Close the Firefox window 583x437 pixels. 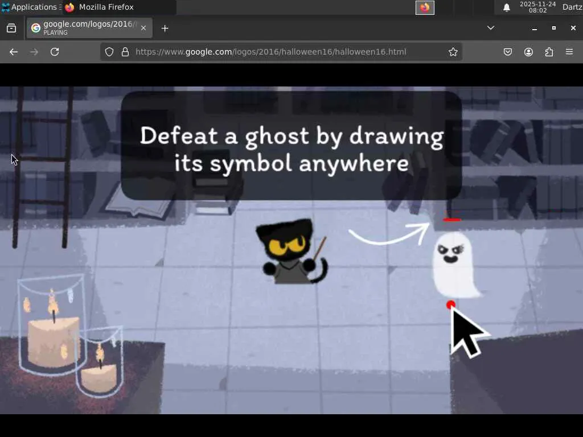coord(573,28)
